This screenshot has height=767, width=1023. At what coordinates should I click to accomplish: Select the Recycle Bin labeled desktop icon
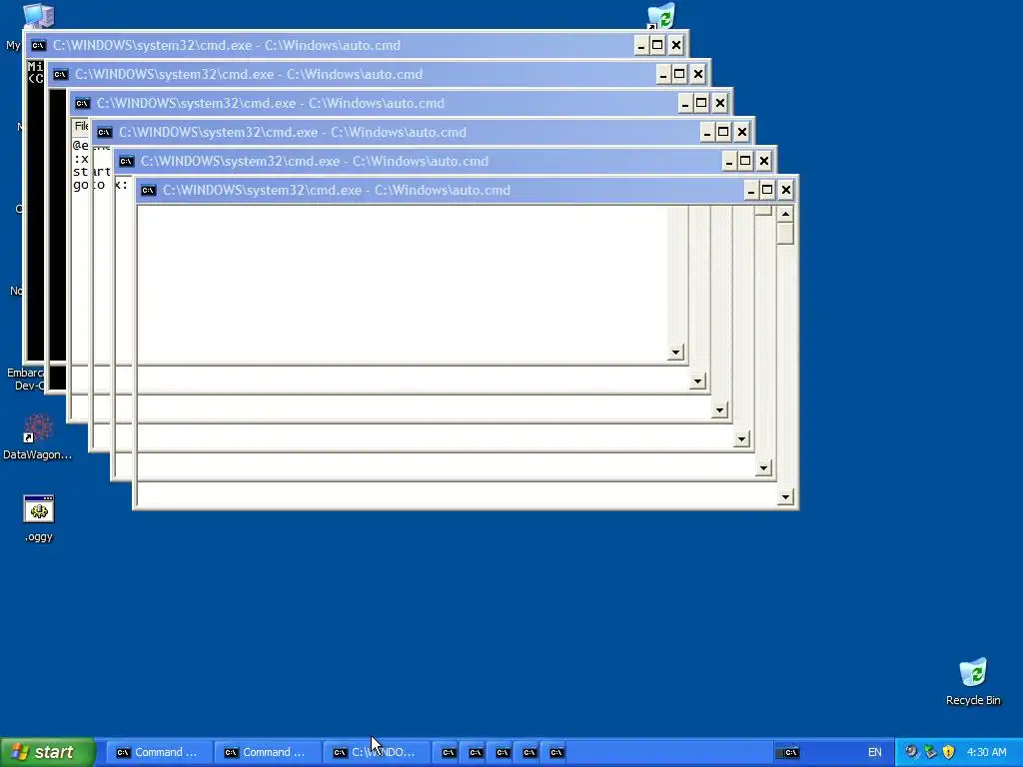tap(973, 682)
